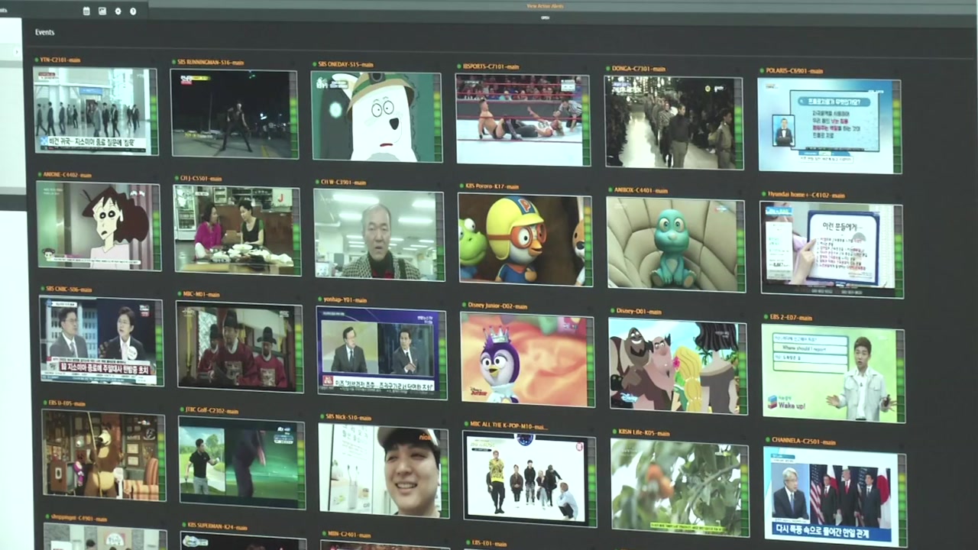Click the View Active Alerts link
Screen dimensions: 978x550
coord(545,6)
